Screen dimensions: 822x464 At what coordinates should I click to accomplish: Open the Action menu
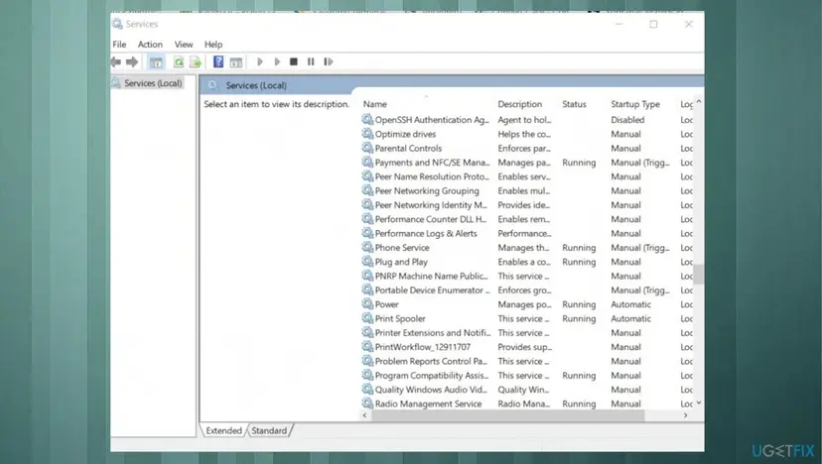tap(150, 45)
